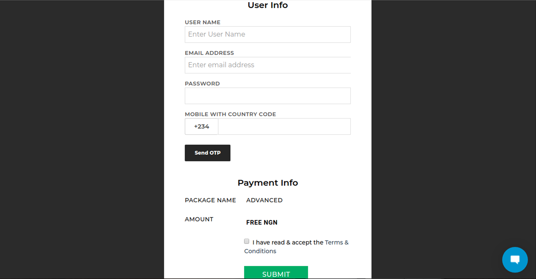This screenshot has height=279, width=536.
Task: Click the +234 country code box
Action: 201,126
